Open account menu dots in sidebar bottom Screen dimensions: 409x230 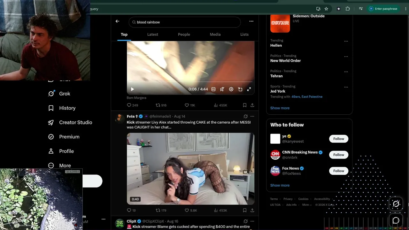pyautogui.click(x=104, y=219)
